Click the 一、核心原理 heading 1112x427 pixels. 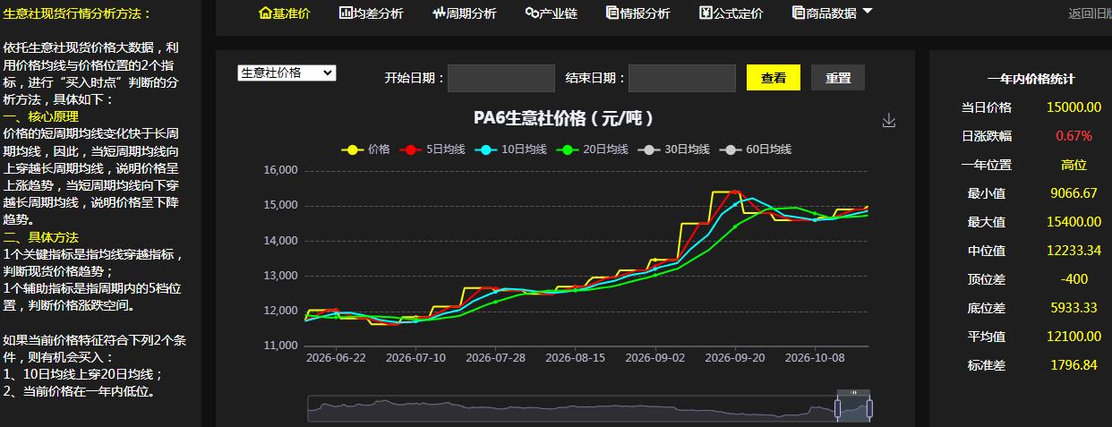[x=40, y=116]
